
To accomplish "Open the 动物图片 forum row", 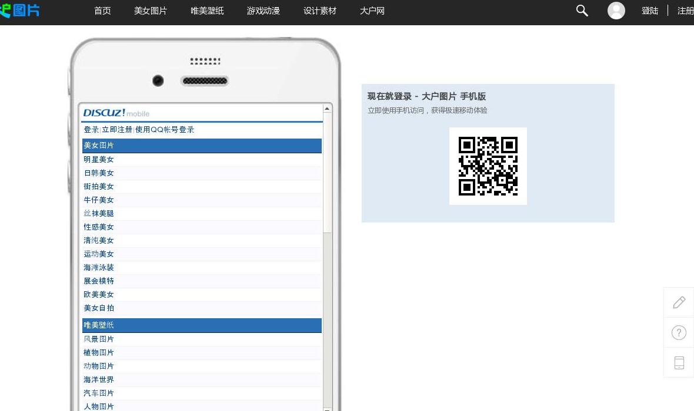I will tap(202, 366).
